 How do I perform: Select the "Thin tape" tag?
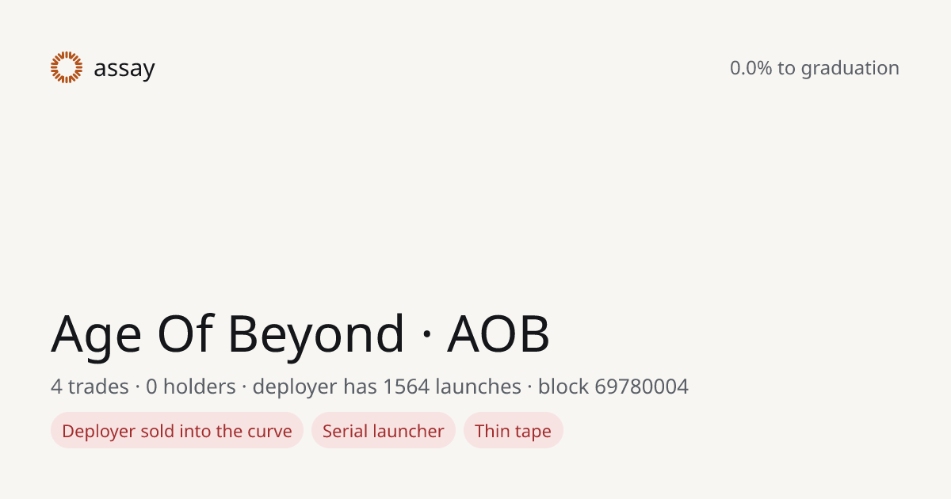pyautogui.click(x=513, y=431)
